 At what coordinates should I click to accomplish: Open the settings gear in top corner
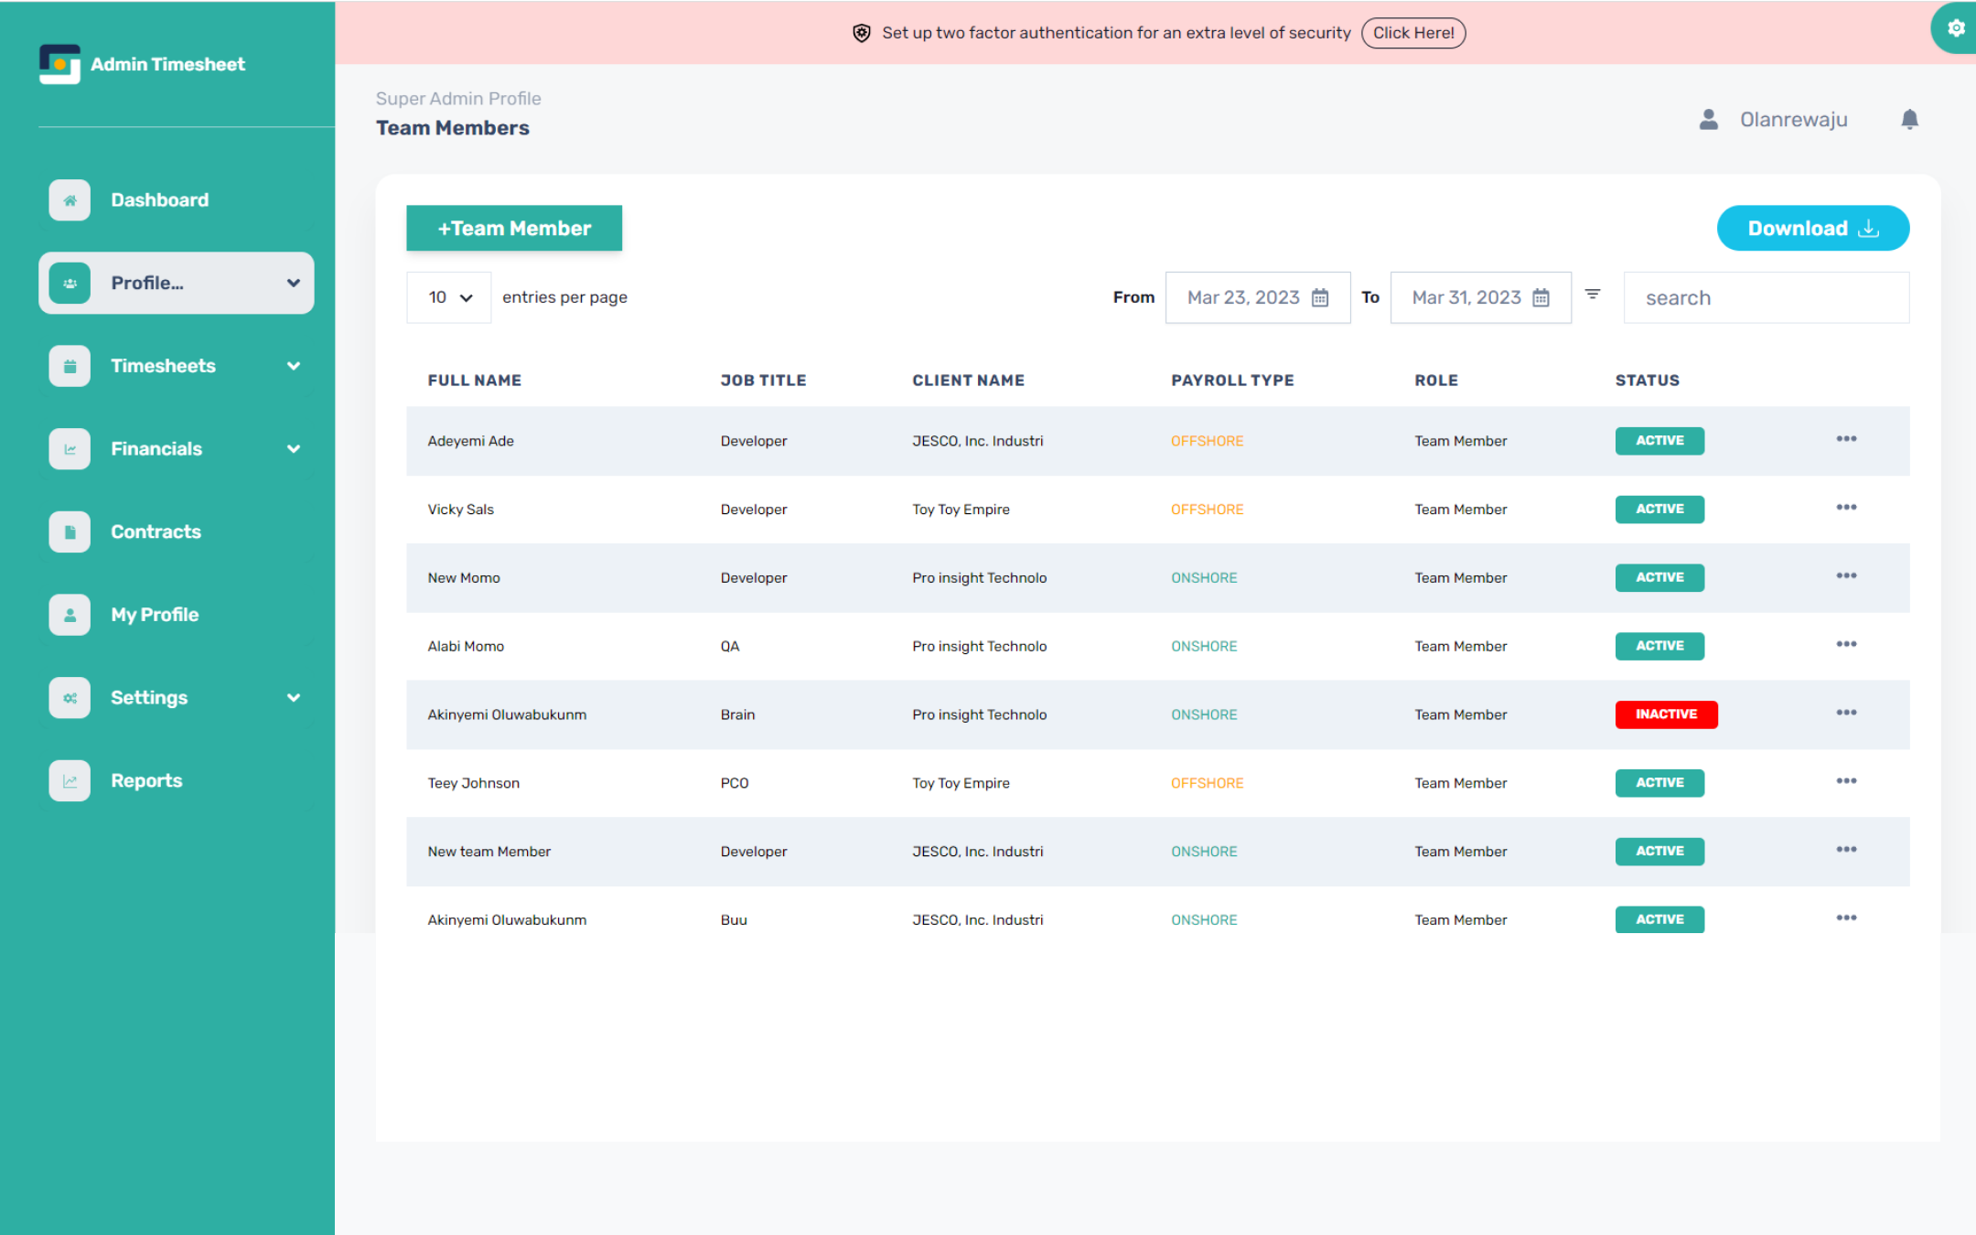(1956, 28)
